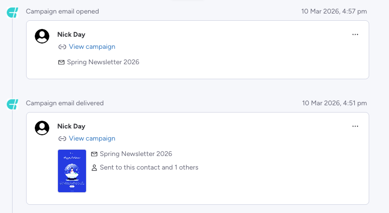Click the chain-link icon in the delivered-email card

point(62,139)
